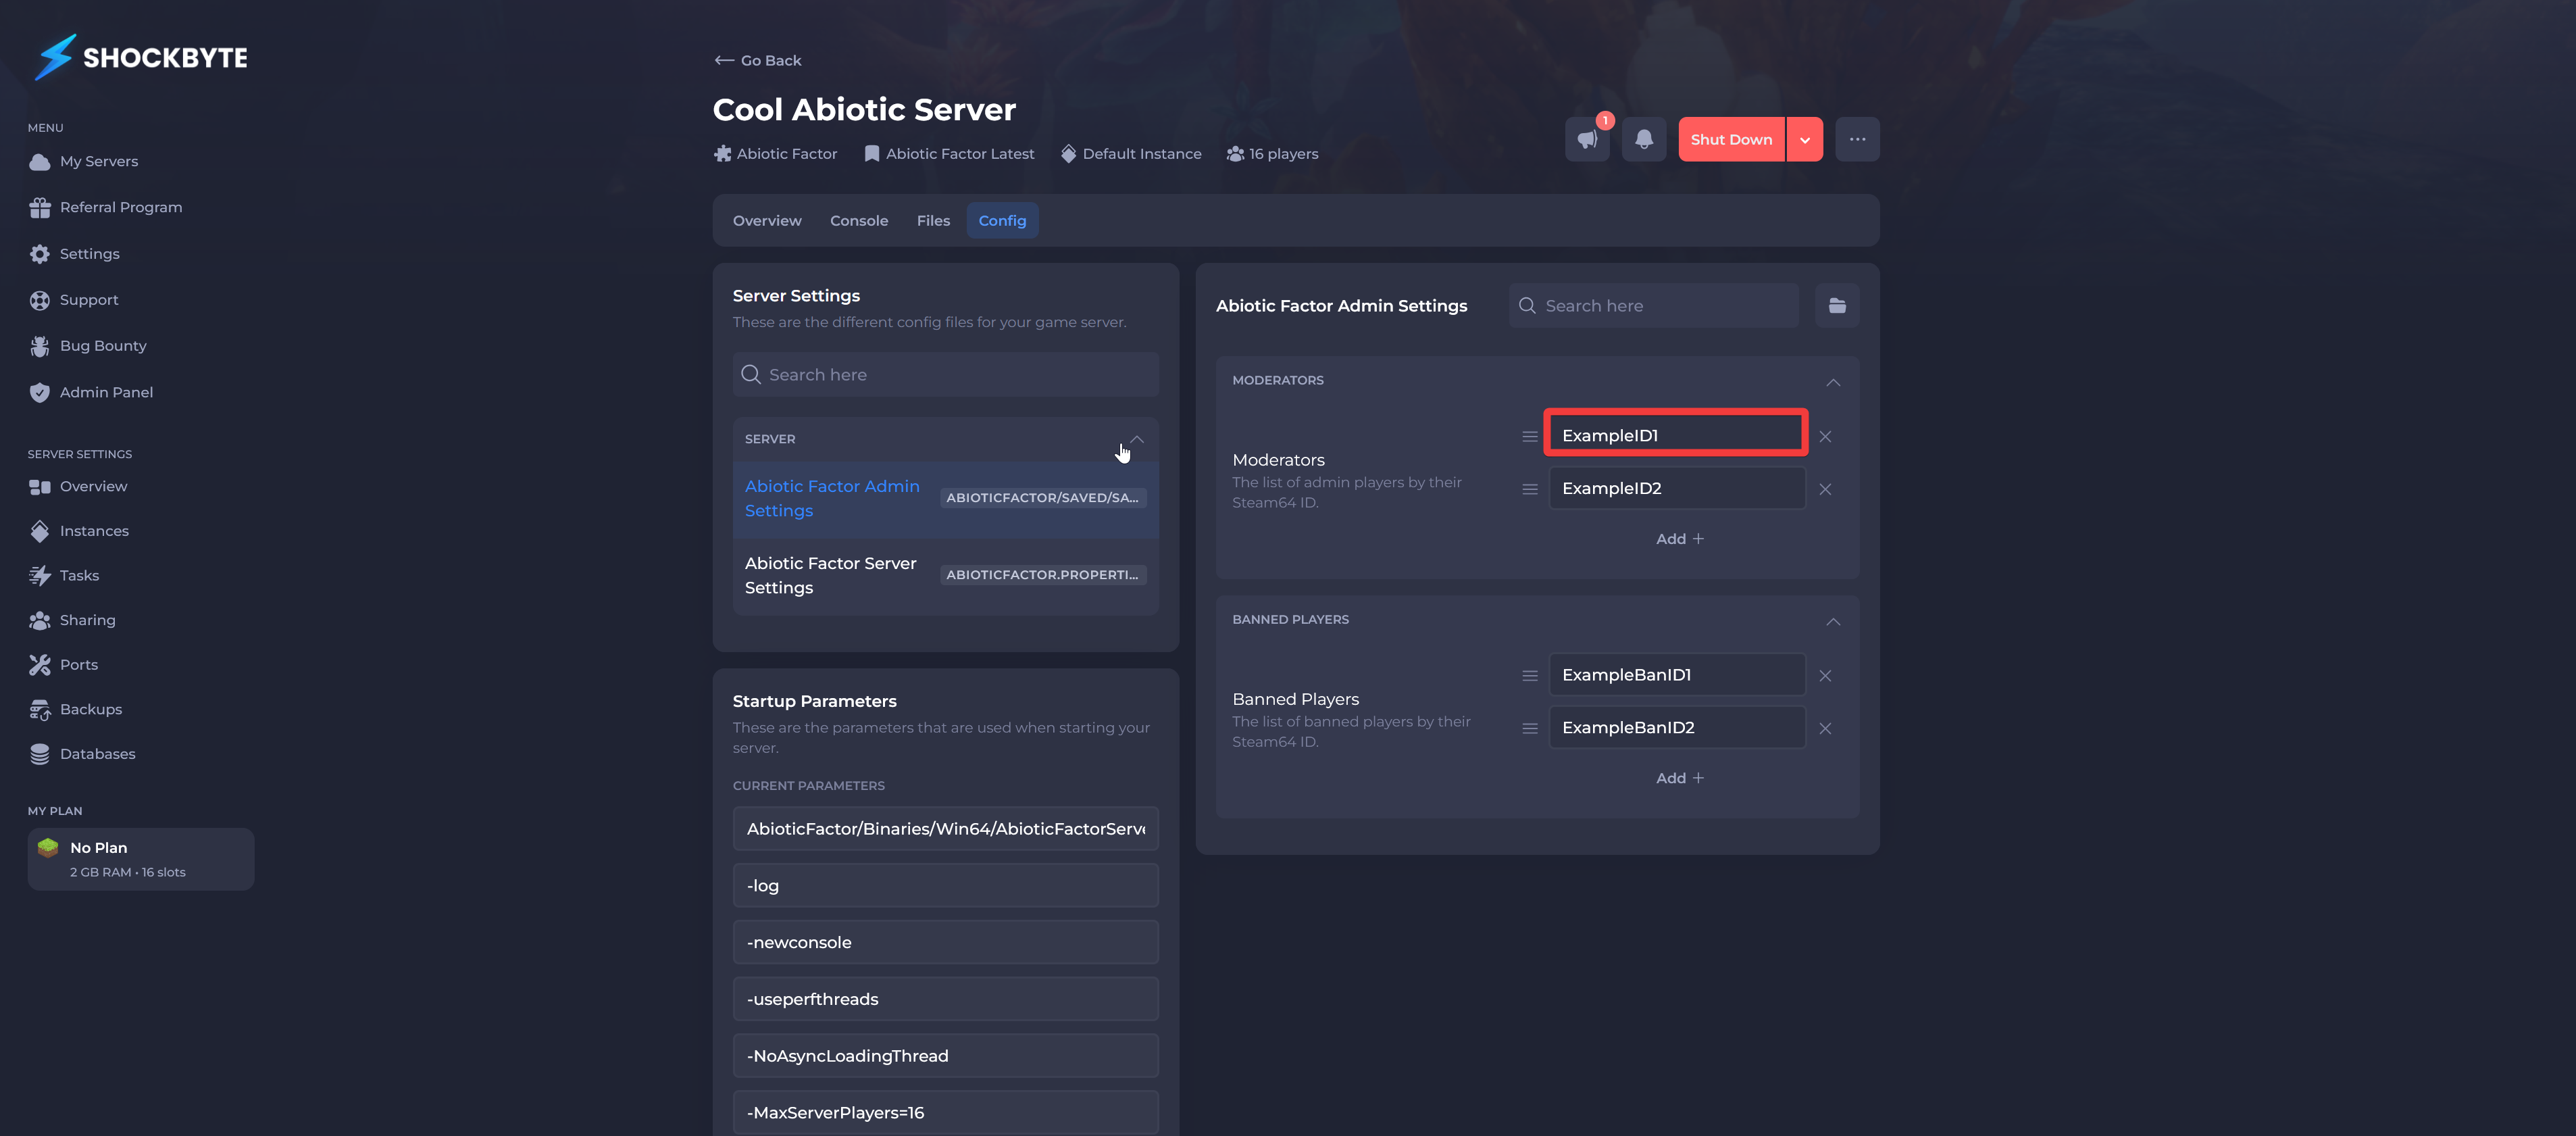Open the notifications bell icon
Screen dimensions: 2576x1136
(1643, 139)
